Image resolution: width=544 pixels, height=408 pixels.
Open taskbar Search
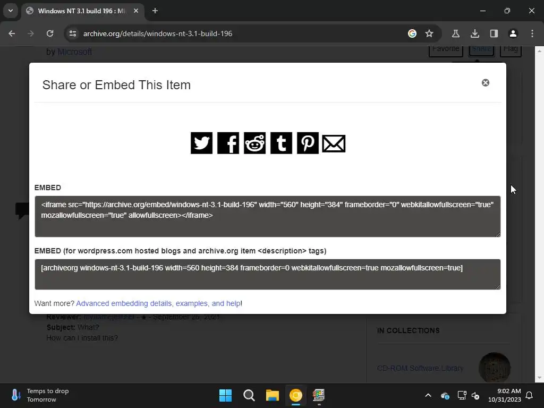coord(249,395)
